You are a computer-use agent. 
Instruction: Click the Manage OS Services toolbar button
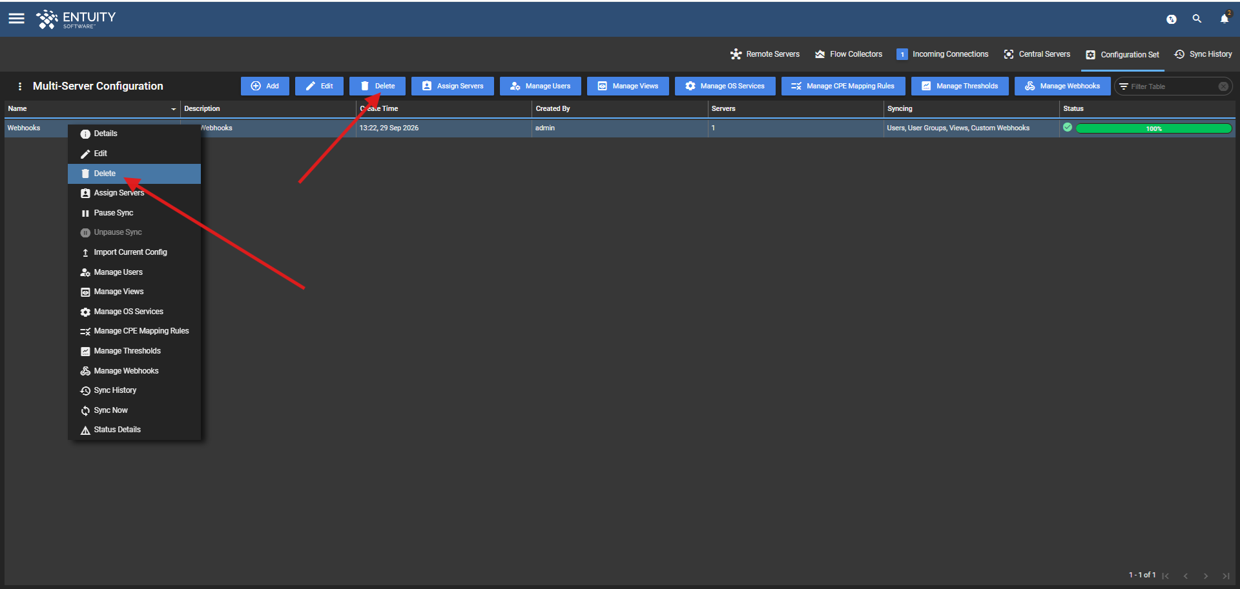tap(725, 86)
